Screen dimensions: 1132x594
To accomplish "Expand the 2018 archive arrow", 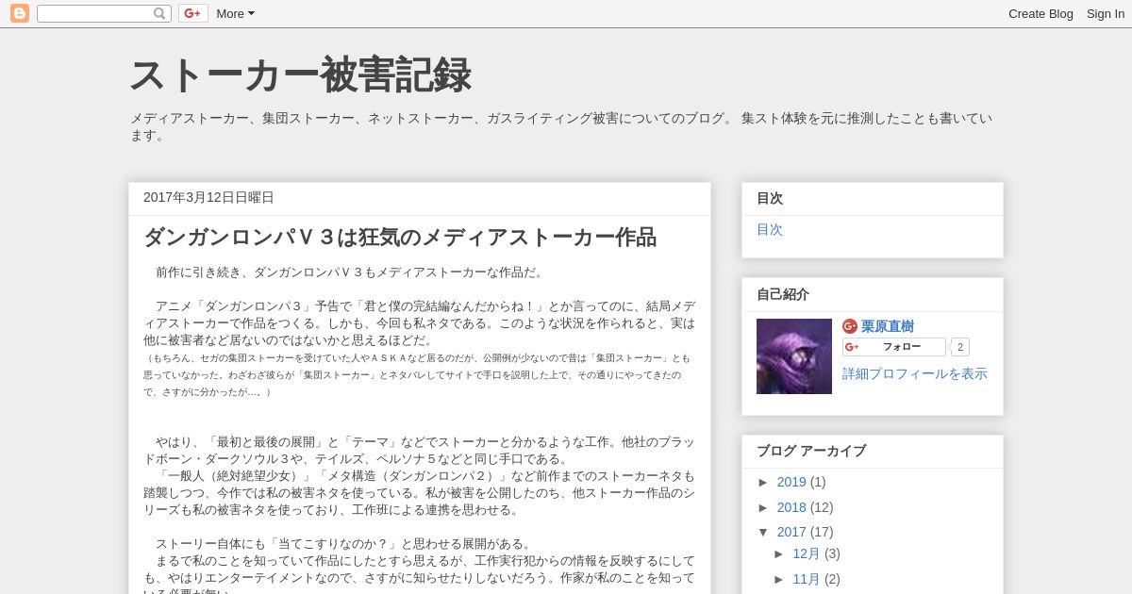I will 763,507.
